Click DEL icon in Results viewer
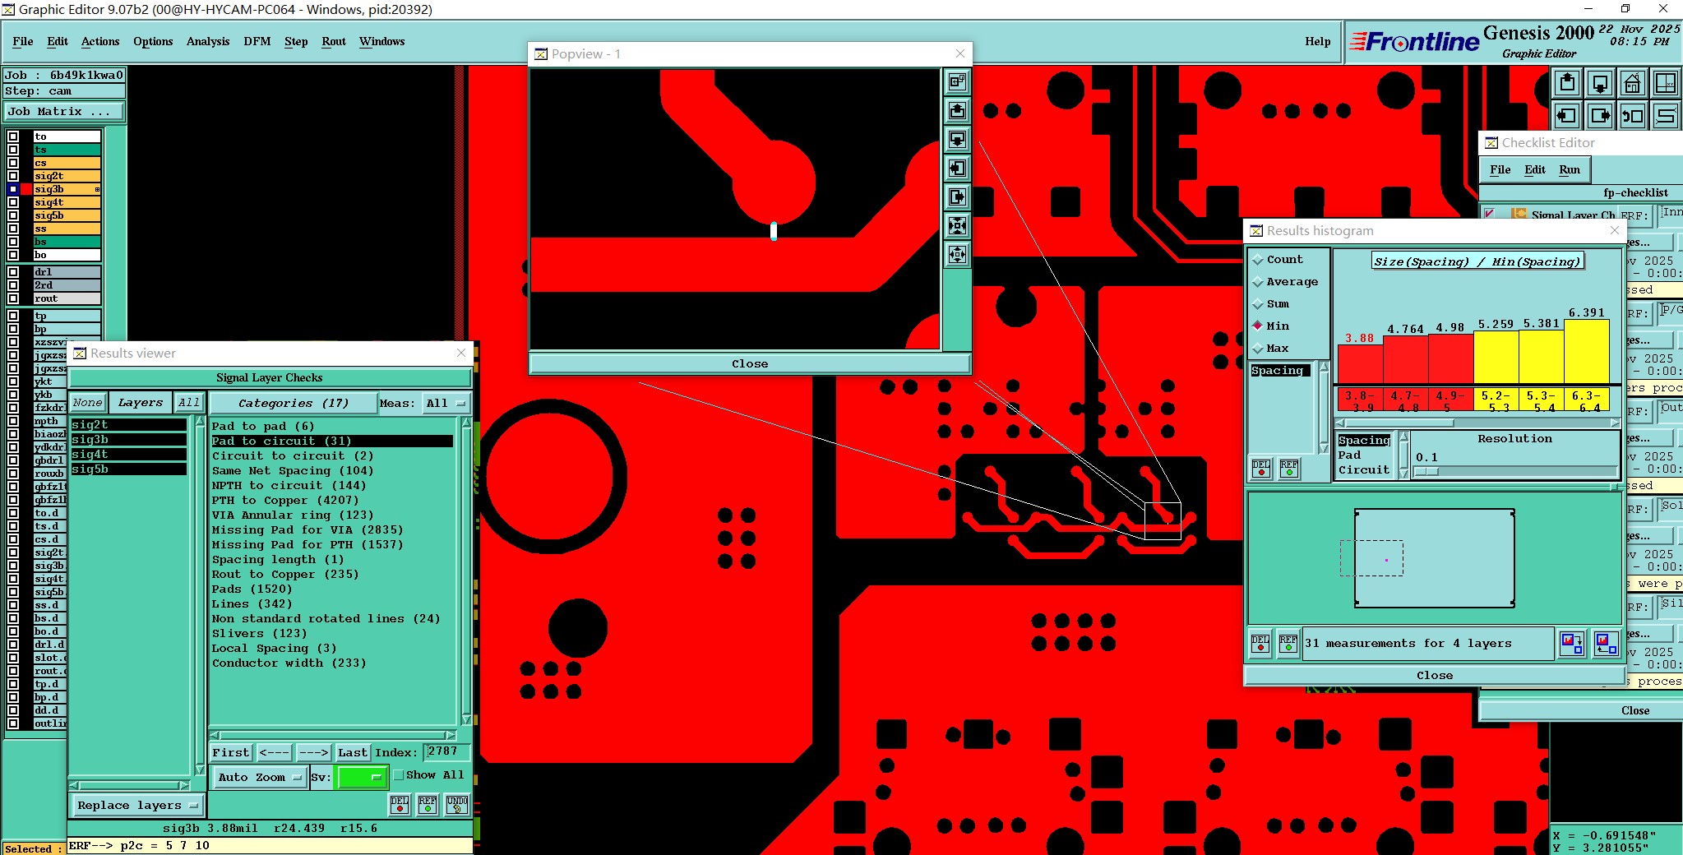The image size is (1683, 855). pos(400,805)
